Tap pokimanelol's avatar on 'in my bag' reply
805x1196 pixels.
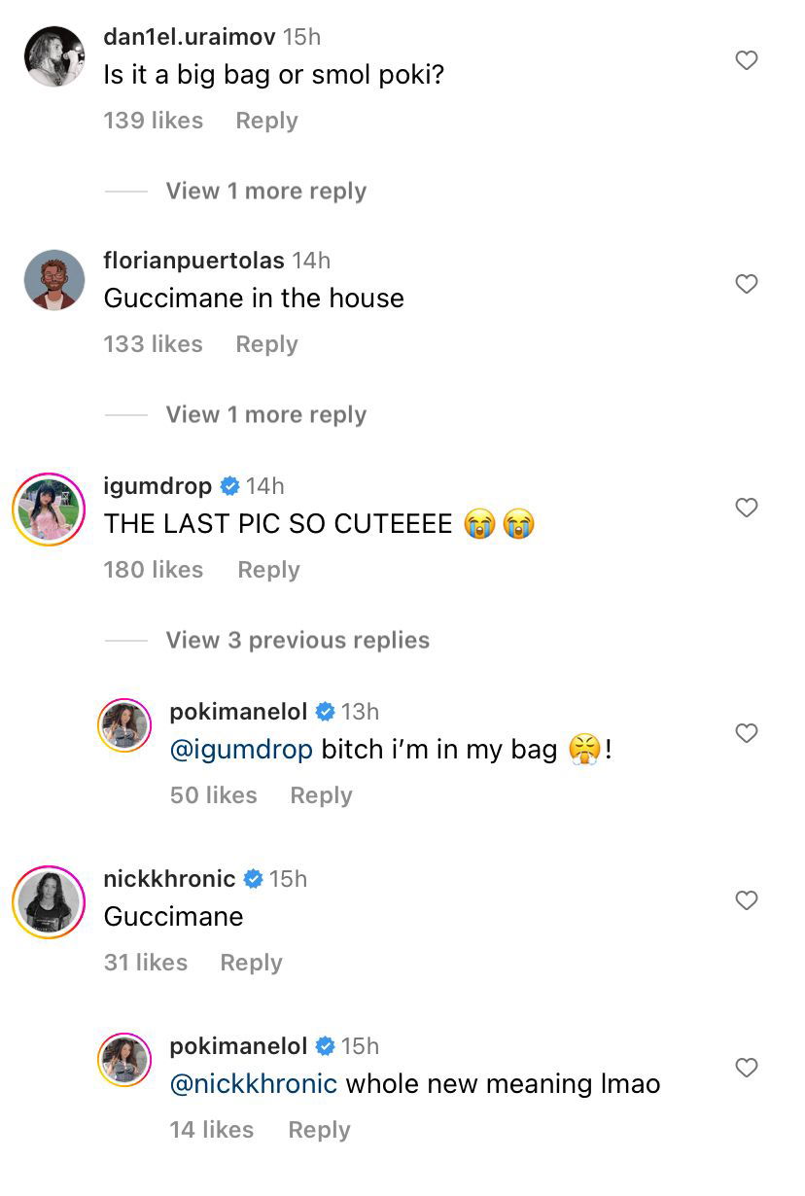(124, 725)
